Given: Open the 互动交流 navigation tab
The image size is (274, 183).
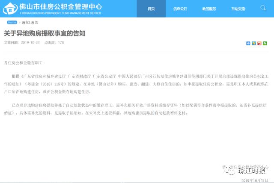Looking at the screenshot, I should [238, 9].
